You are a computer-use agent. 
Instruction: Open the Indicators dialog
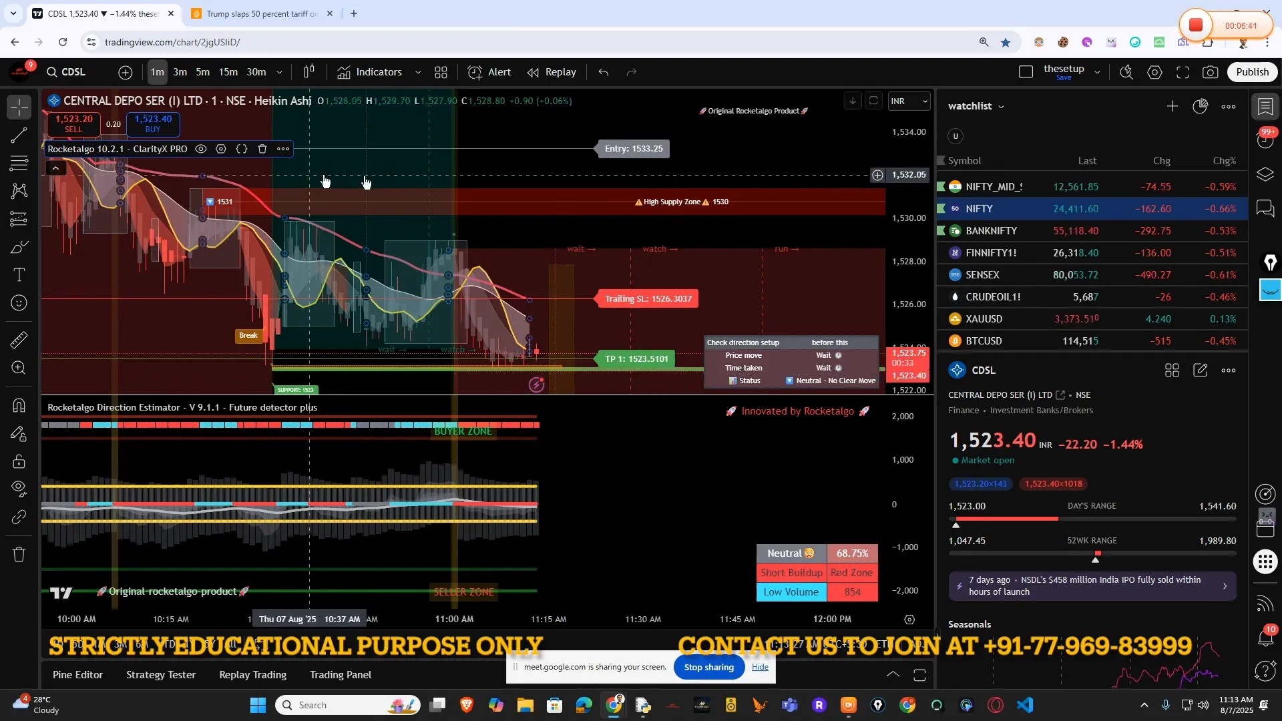(369, 72)
